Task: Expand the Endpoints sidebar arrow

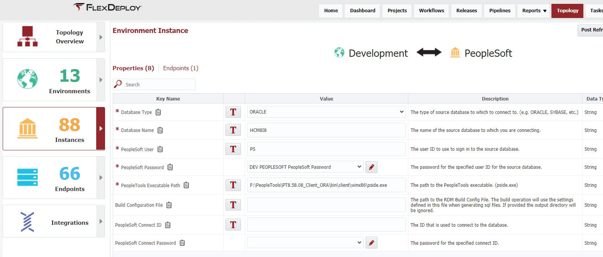Action: click(x=101, y=178)
